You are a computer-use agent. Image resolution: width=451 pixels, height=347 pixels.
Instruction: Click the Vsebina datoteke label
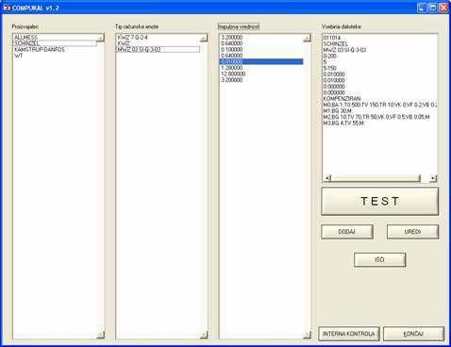coord(342,26)
